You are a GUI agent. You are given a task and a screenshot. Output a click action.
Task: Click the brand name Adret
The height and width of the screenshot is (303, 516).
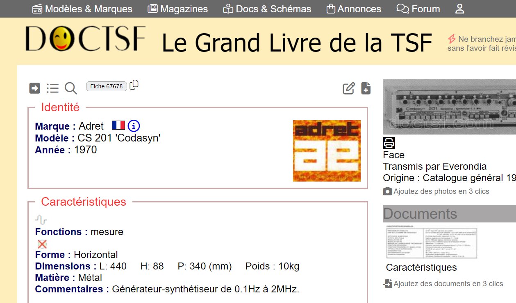click(x=91, y=126)
